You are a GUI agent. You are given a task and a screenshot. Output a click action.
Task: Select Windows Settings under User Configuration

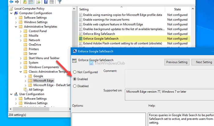(x=36, y=103)
